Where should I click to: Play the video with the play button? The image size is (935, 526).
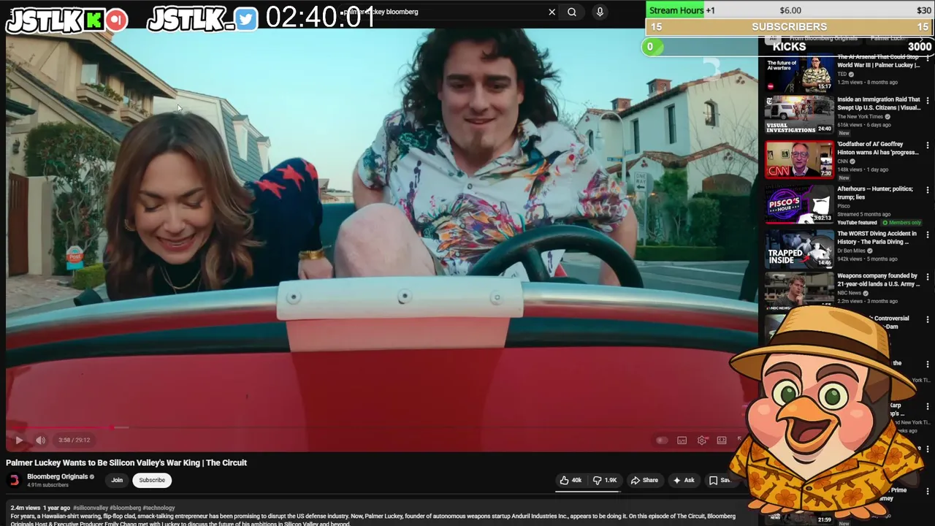tap(19, 440)
